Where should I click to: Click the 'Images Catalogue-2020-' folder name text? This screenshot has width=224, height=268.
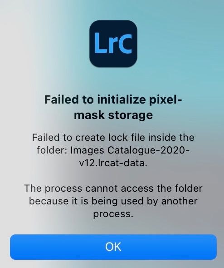130,150
